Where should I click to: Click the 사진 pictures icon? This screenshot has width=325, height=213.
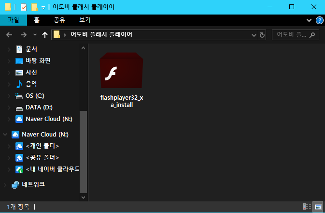coord(19,73)
